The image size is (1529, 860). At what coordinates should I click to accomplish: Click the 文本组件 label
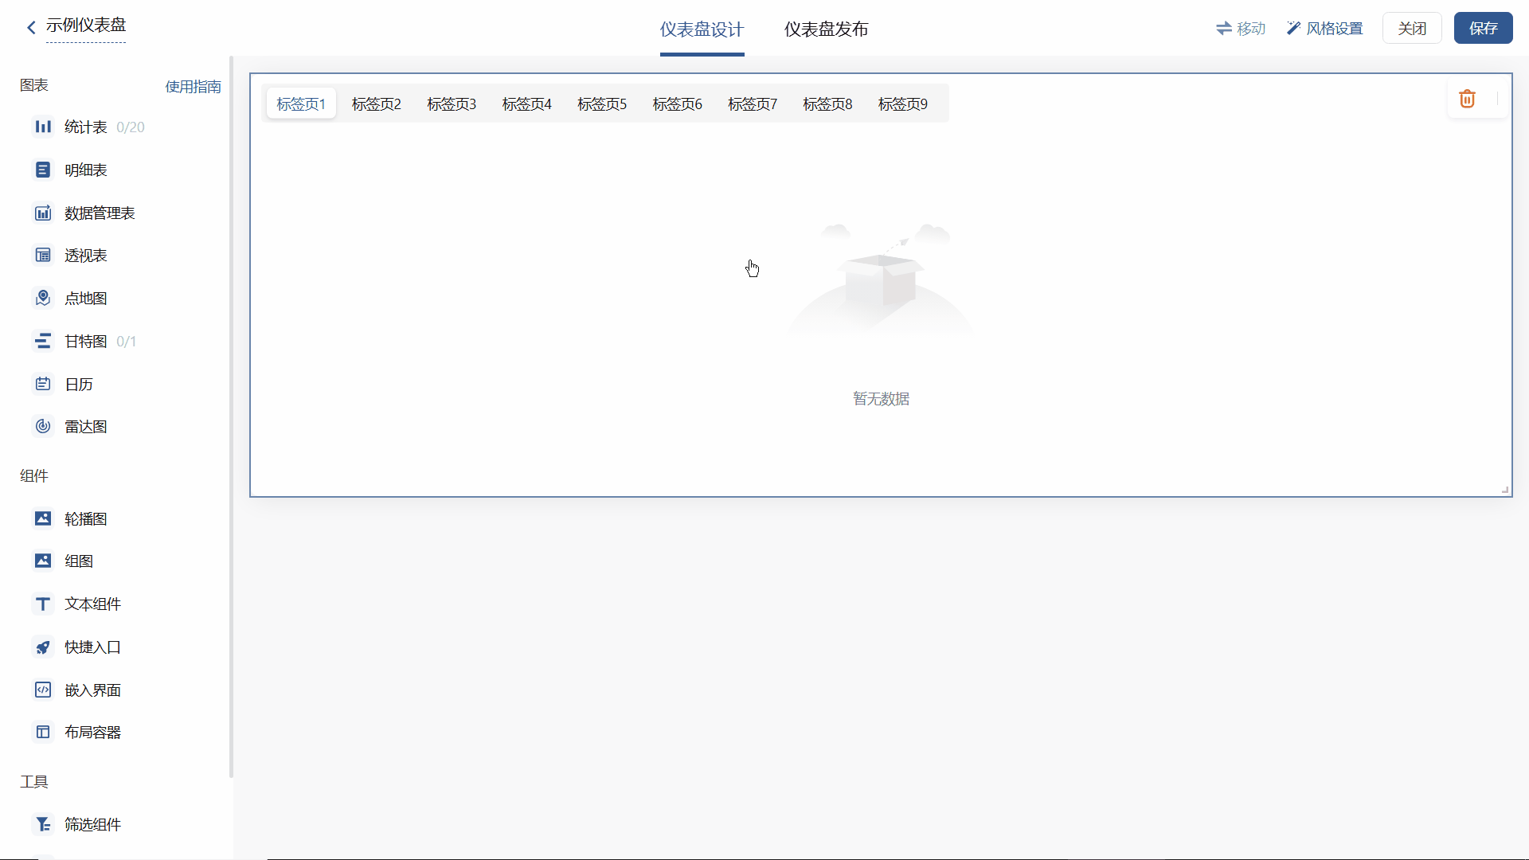93,604
